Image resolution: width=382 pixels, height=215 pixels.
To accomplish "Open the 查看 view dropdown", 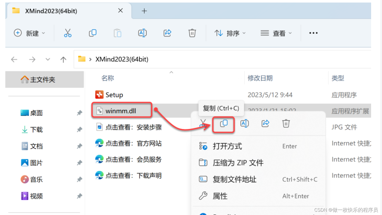I will click(276, 33).
